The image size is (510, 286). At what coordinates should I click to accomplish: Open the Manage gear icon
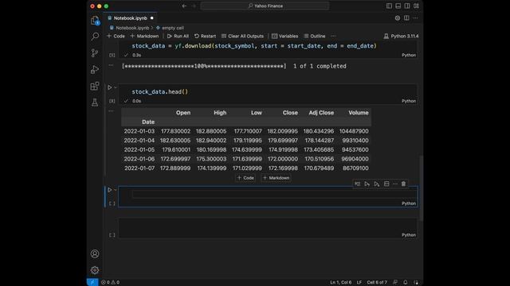(95, 270)
